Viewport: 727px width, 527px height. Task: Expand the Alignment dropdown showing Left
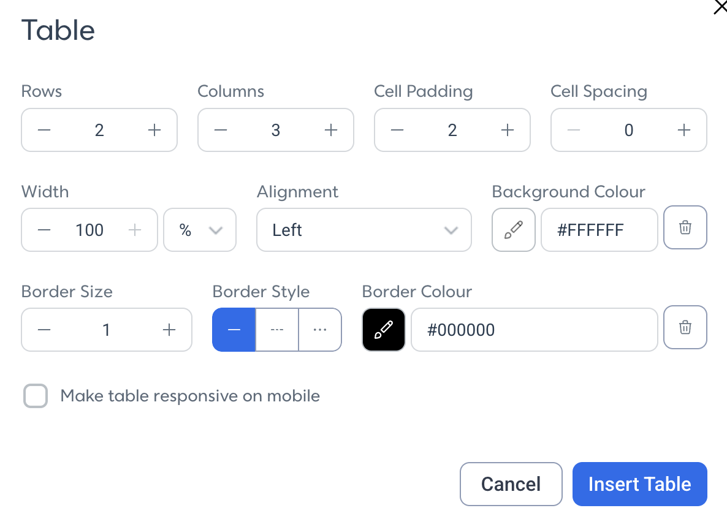pyautogui.click(x=364, y=230)
